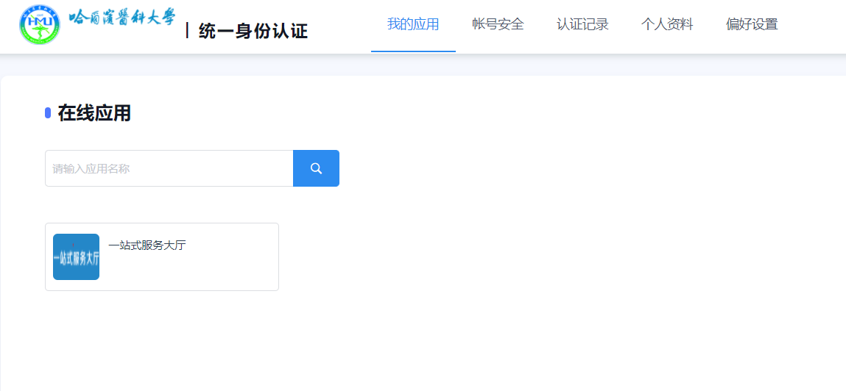Open the 帐号安全 tab

click(x=498, y=24)
